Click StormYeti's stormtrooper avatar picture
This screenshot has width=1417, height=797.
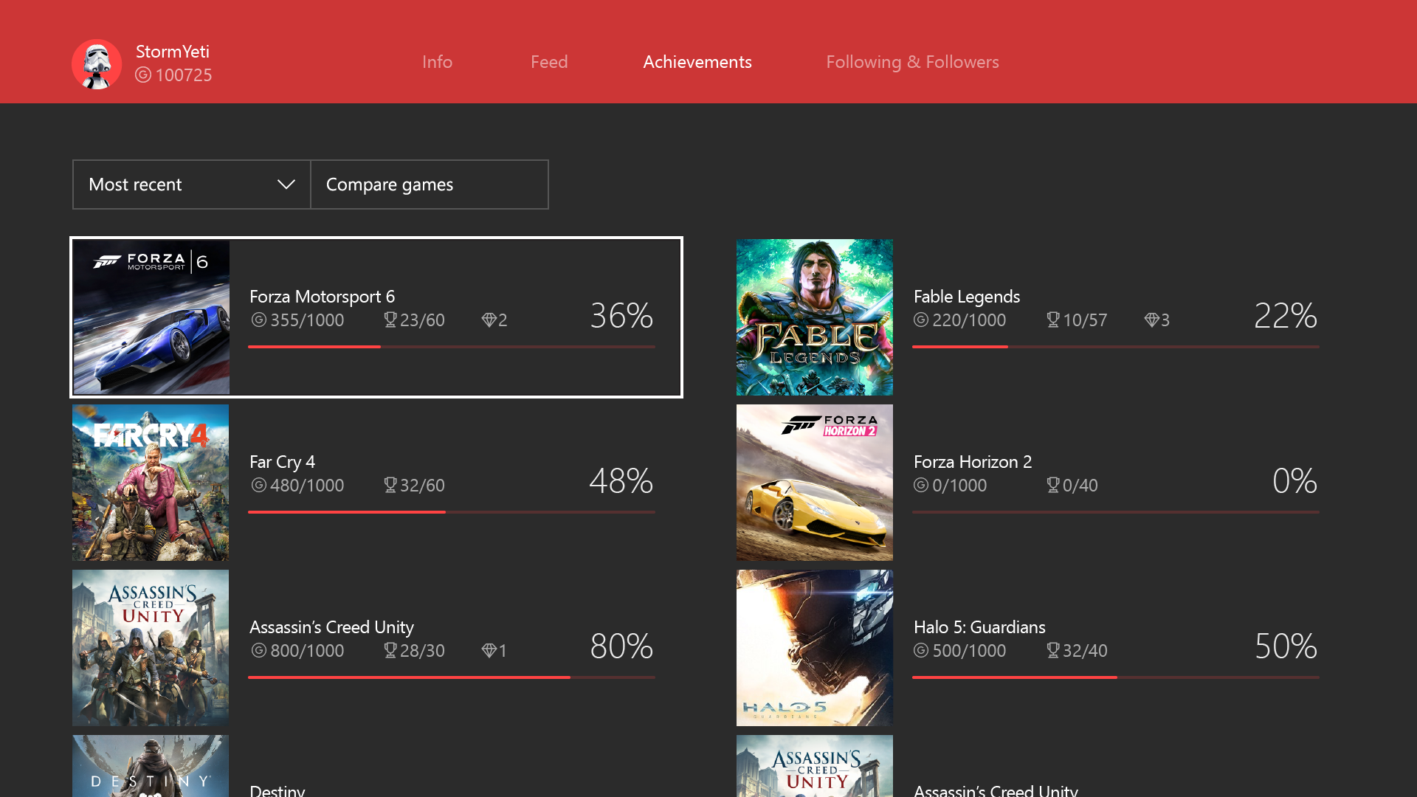97,64
